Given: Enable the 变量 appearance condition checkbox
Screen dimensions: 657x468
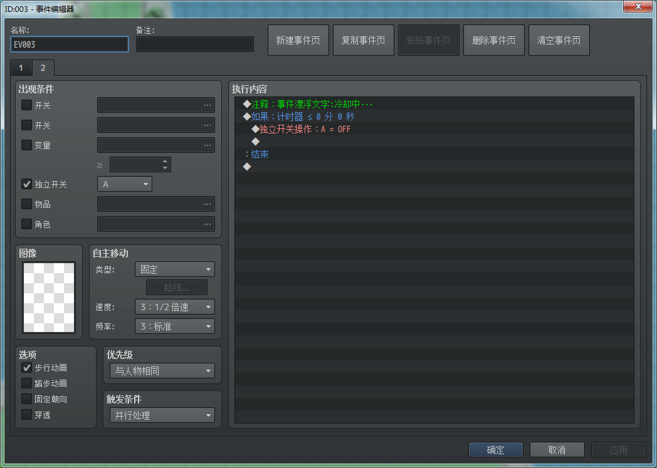Looking at the screenshot, I should 26,145.
